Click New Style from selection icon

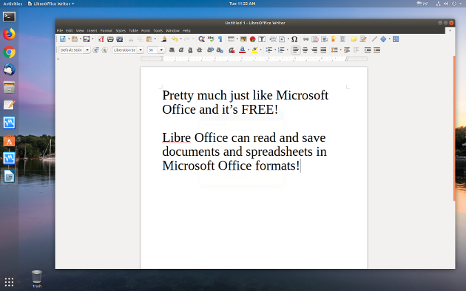pyautogui.click(x=104, y=50)
